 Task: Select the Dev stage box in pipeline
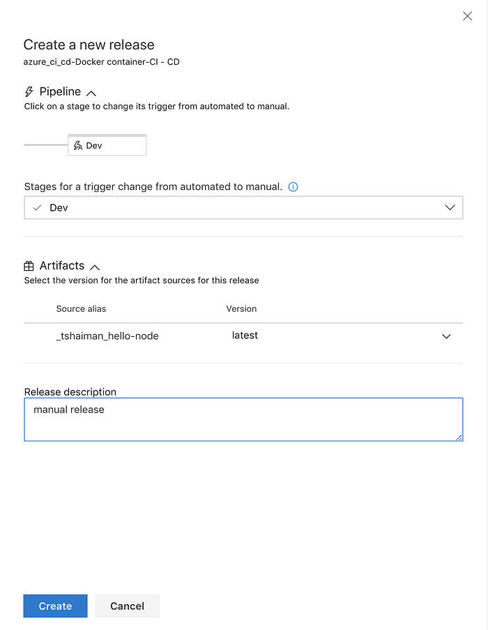(107, 145)
